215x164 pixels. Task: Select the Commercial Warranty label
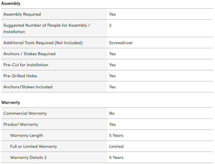tap(25, 113)
